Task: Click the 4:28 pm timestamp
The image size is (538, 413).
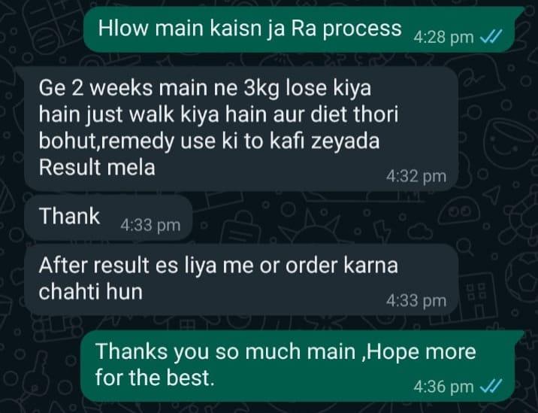Action: (443, 37)
